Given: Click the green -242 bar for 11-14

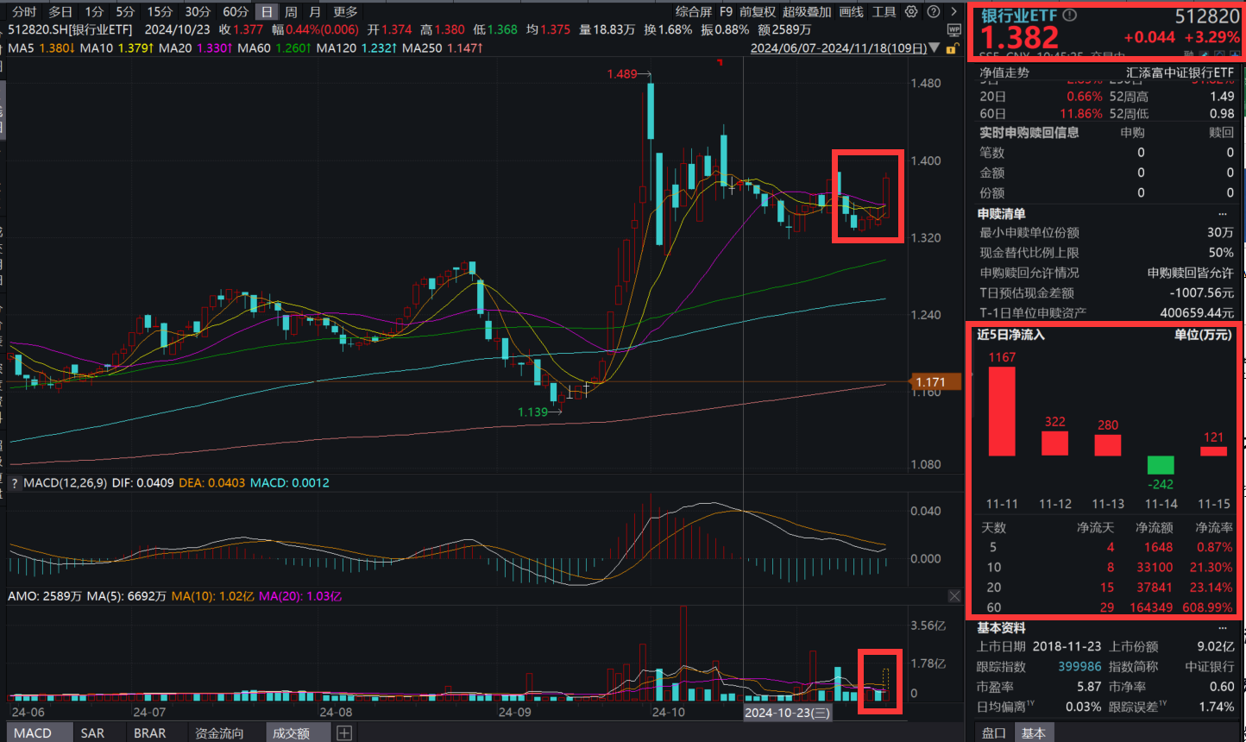Looking at the screenshot, I should (1161, 465).
